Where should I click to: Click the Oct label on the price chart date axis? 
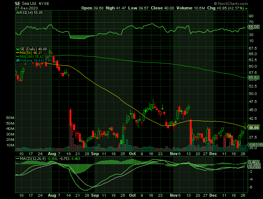pyautogui.click(x=132, y=154)
